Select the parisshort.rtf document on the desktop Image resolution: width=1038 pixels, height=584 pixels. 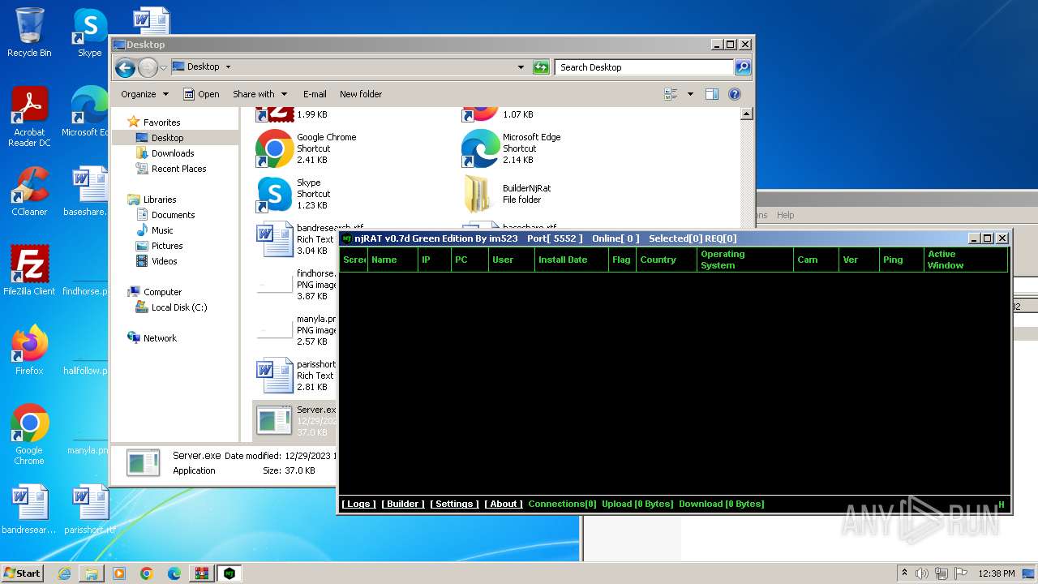click(x=90, y=509)
